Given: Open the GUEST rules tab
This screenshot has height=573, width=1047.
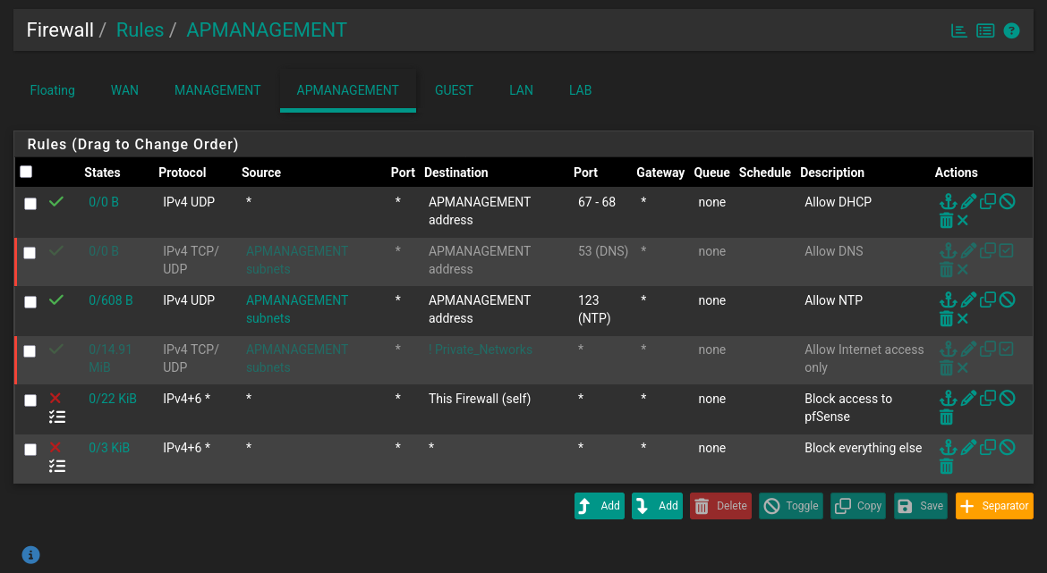Looking at the screenshot, I should (x=454, y=90).
